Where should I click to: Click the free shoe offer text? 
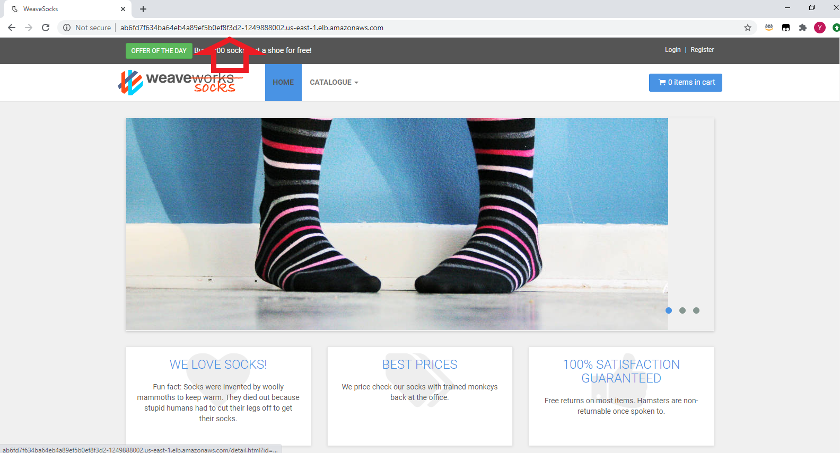(253, 51)
